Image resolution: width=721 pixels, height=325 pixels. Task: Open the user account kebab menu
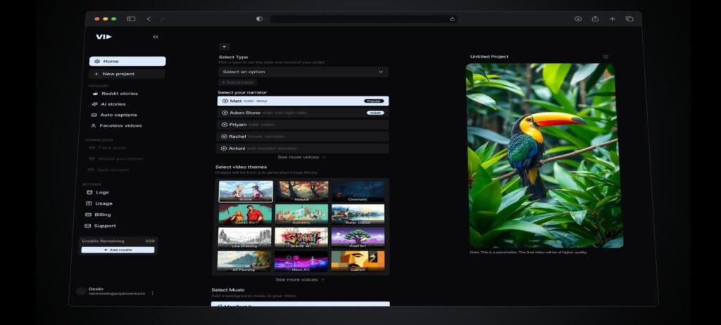pos(153,293)
